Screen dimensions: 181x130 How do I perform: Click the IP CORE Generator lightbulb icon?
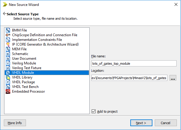[x=8, y=44]
